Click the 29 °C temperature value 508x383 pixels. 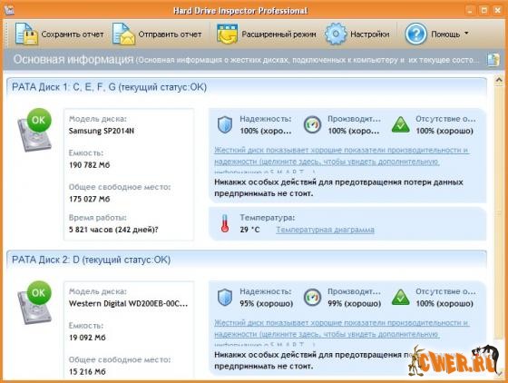[x=249, y=230]
